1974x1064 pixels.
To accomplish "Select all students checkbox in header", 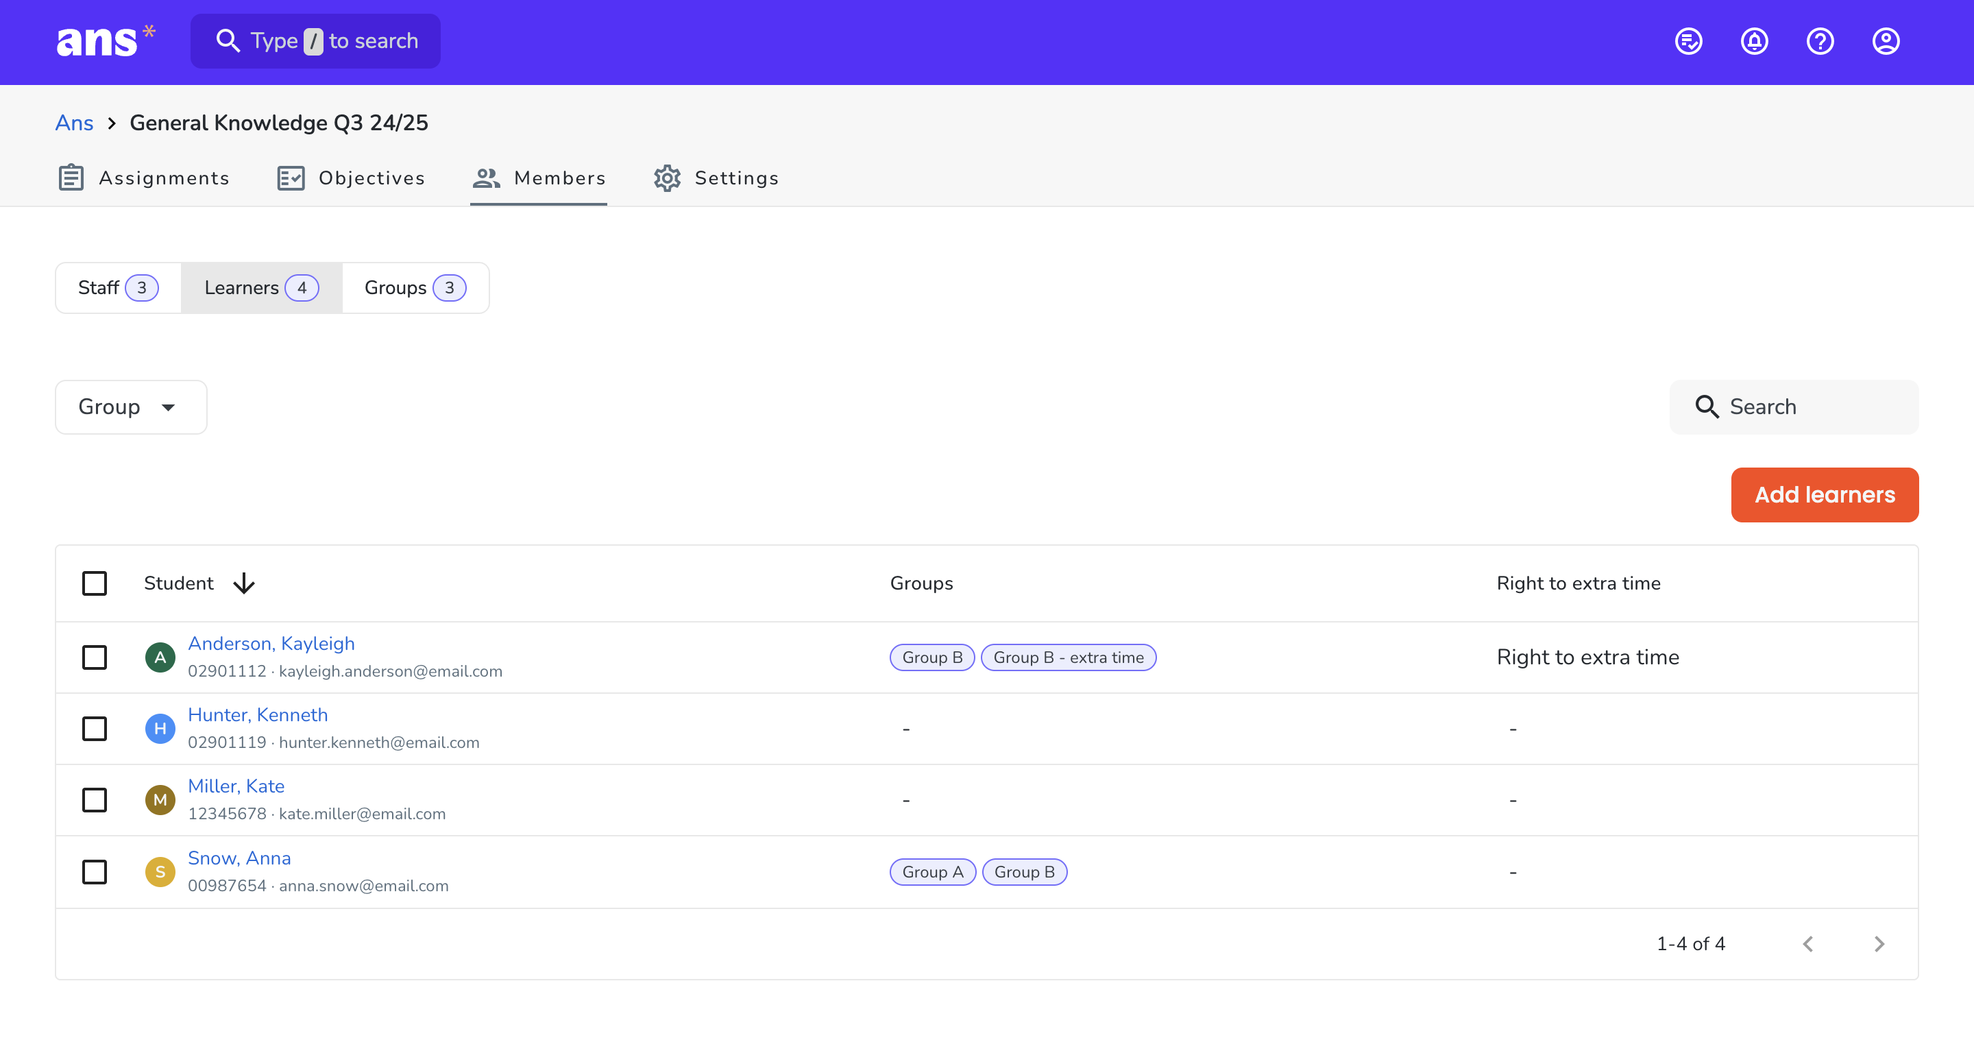I will [x=95, y=583].
